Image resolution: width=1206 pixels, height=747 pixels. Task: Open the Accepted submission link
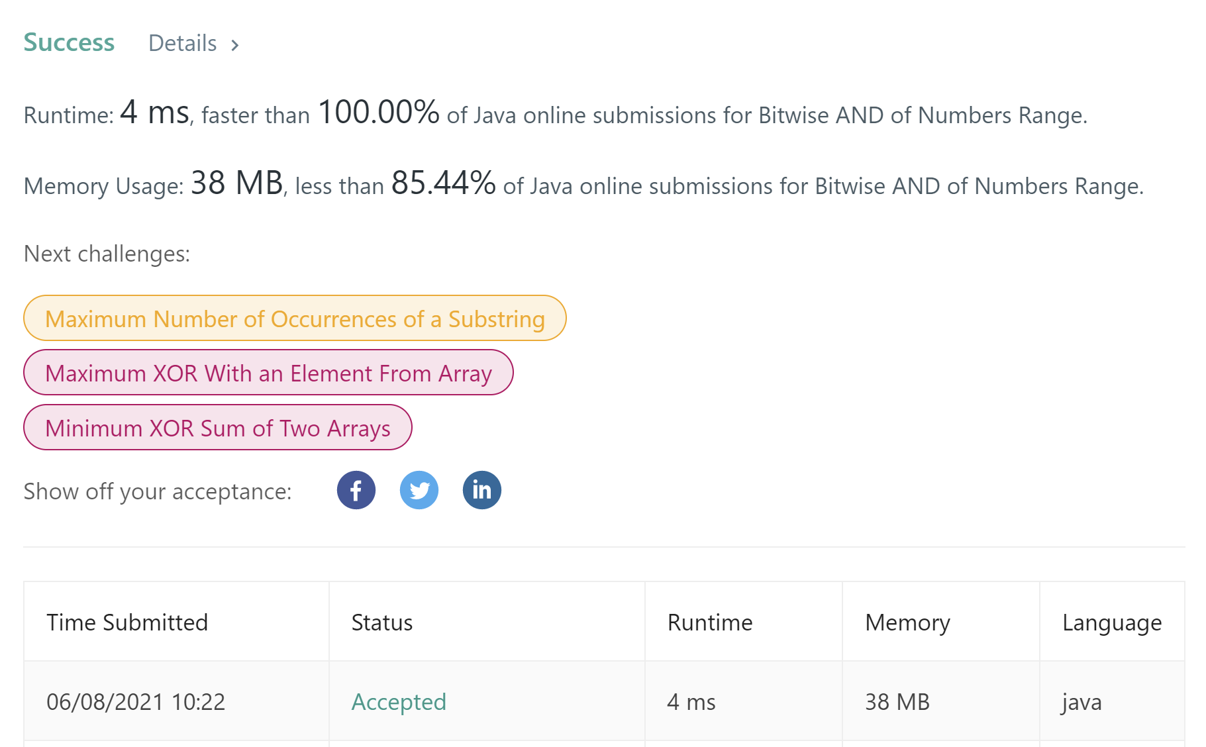pos(399,702)
